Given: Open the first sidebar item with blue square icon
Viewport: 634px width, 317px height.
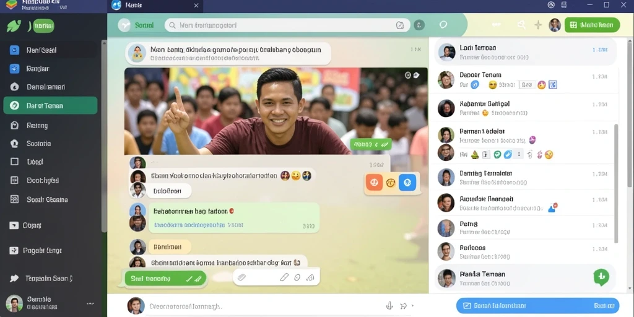Looking at the screenshot, I should coord(50,50).
